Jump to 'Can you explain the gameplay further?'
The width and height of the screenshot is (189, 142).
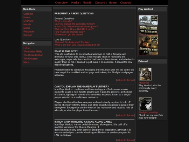pos(75,24)
